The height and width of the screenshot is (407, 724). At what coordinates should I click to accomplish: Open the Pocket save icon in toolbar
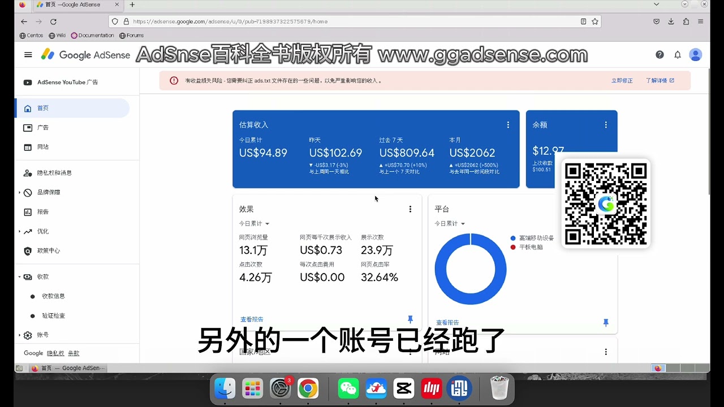point(656,21)
